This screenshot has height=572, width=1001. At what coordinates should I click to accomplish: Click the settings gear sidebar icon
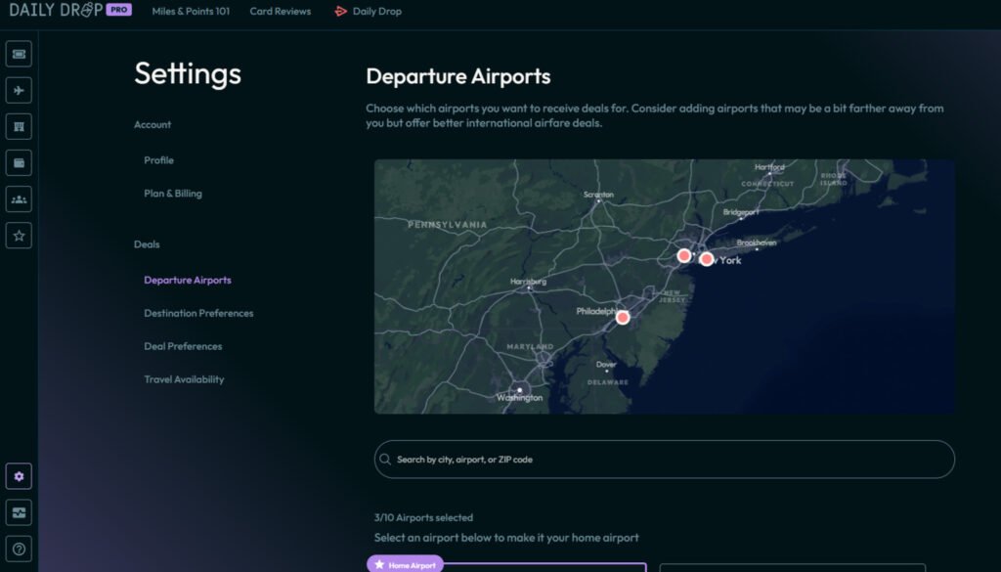[x=19, y=476]
